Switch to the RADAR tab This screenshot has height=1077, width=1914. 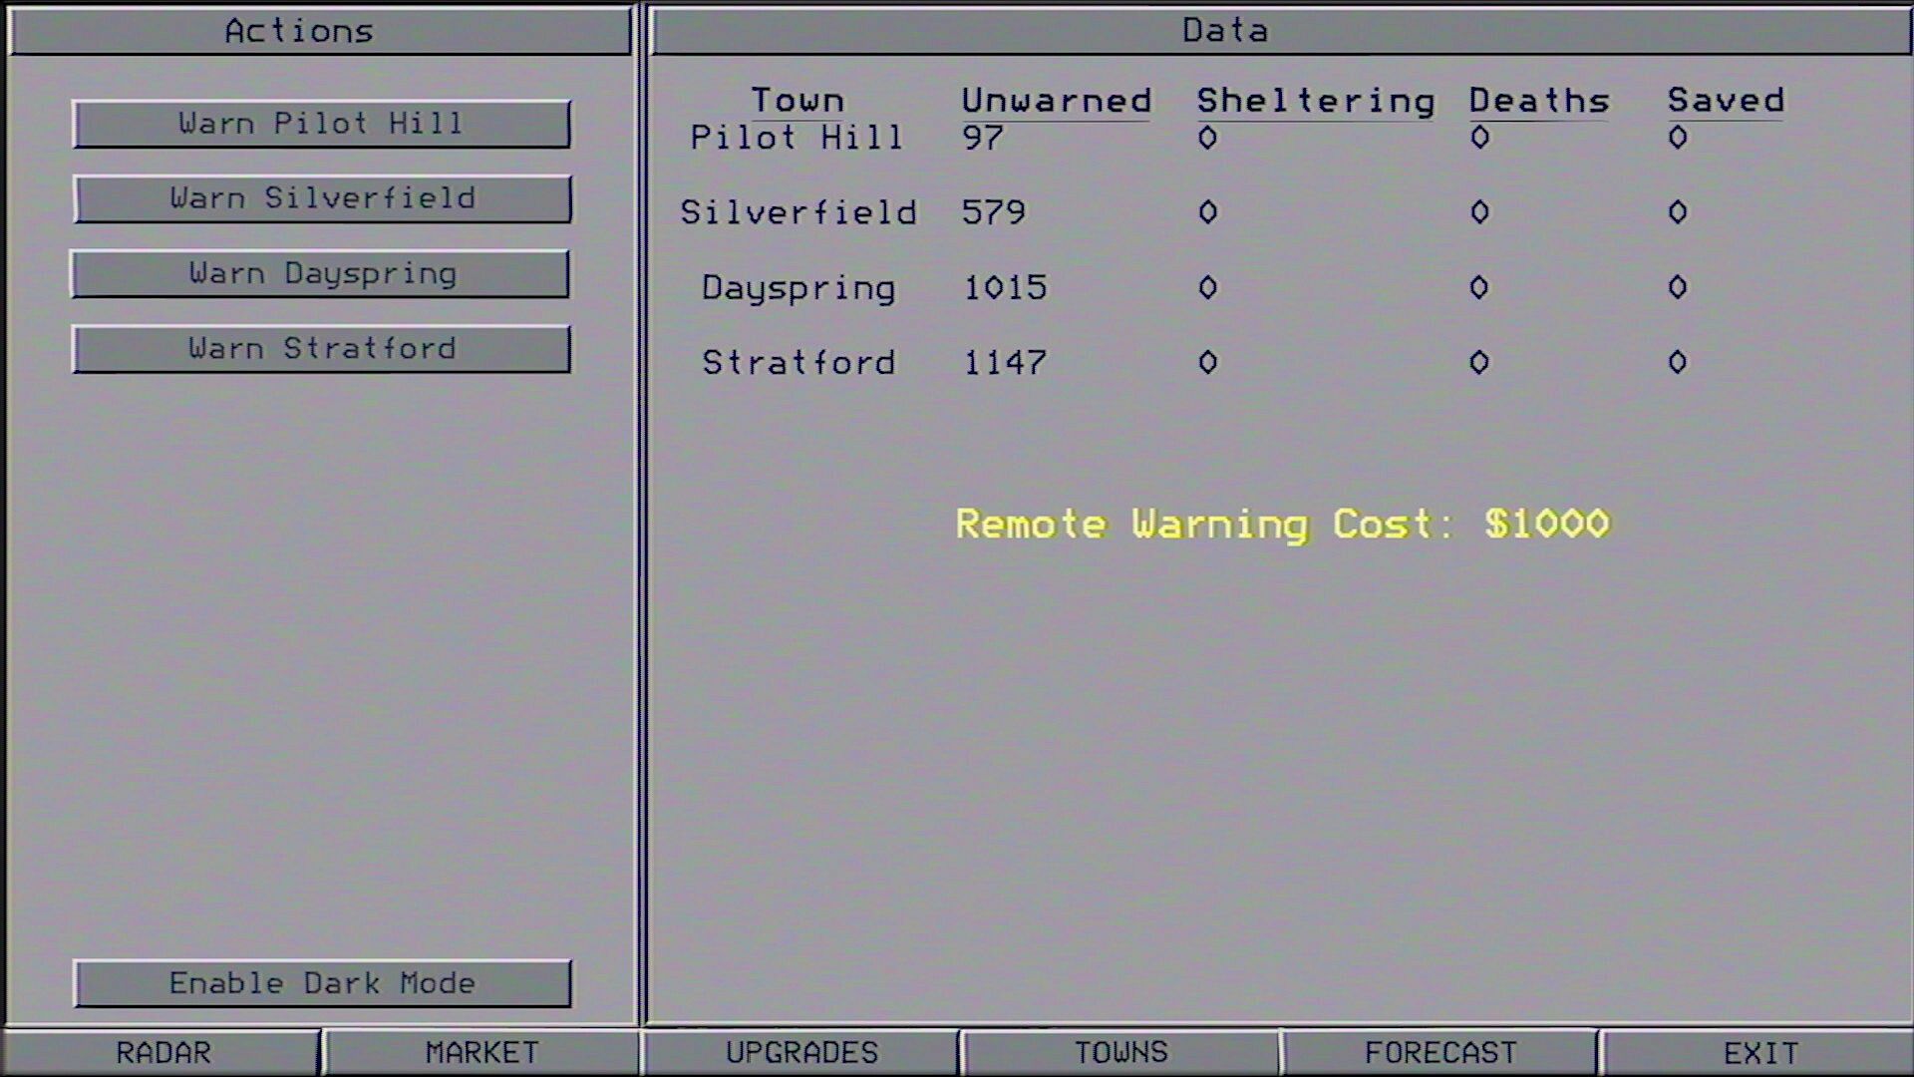[162, 1053]
